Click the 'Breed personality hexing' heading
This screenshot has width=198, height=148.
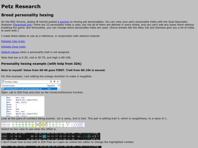27,15
